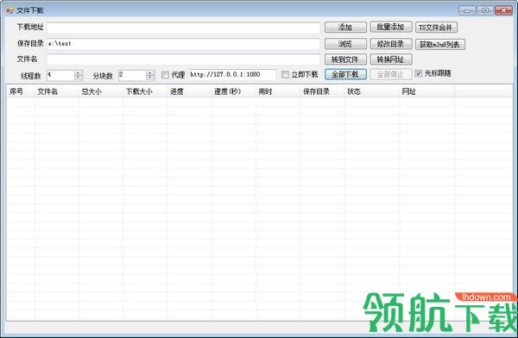Image resolution: width=518 pixels, height=338 pixels.
Task: Click the 转换网址 button
Action: pyautogui.click(x=391, y=59)
